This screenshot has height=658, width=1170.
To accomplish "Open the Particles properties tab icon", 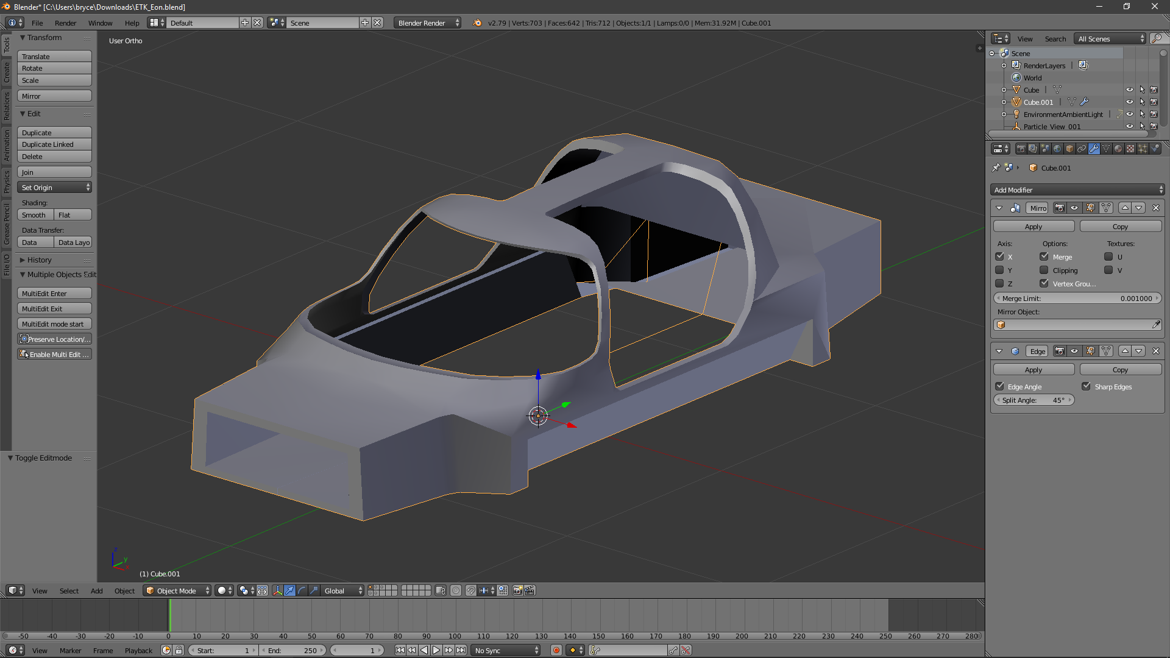I will 1143,149.
